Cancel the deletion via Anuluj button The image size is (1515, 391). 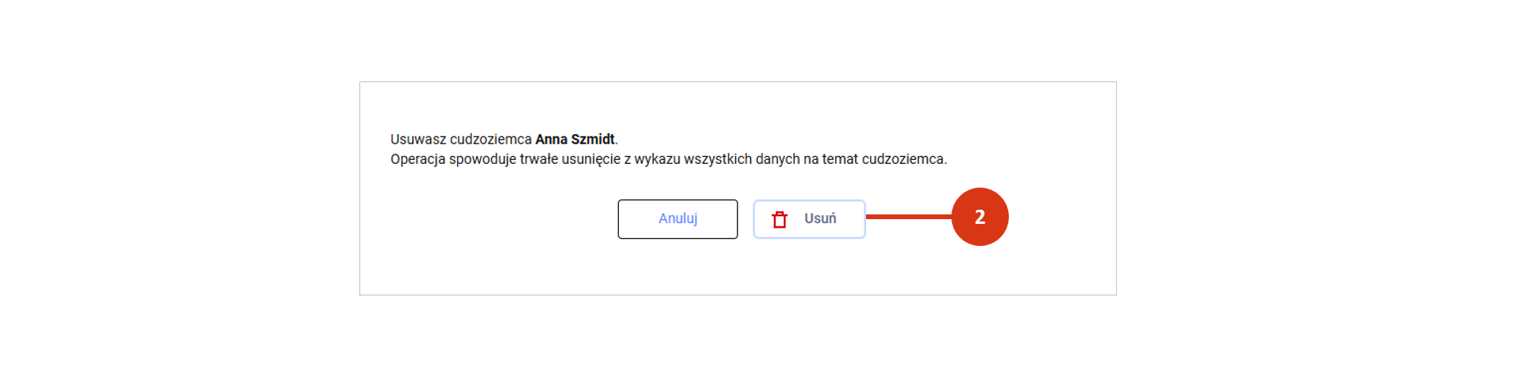point(677,219)
